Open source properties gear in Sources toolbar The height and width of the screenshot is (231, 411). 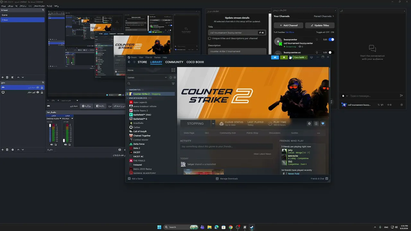[x=13, y=150]
